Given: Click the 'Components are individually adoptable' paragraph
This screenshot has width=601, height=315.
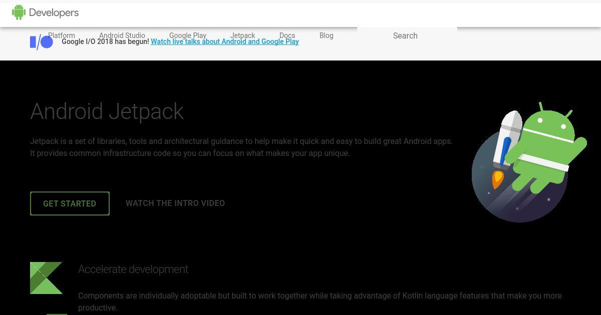Looking at the screenshot, I should click(x=320, y=301).
